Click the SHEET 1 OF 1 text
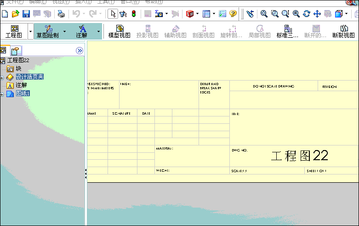The width and height of the screenshot is (359, 226). [x=316, y=171]
